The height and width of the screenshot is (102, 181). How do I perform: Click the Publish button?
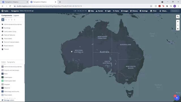pos(175,11)
